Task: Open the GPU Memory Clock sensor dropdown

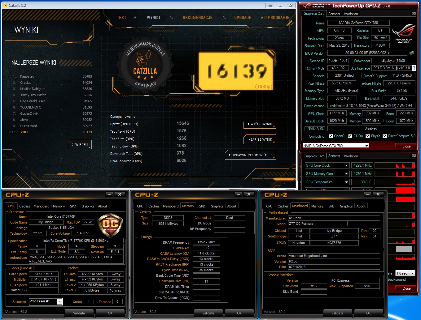Action: coord(347,174)
